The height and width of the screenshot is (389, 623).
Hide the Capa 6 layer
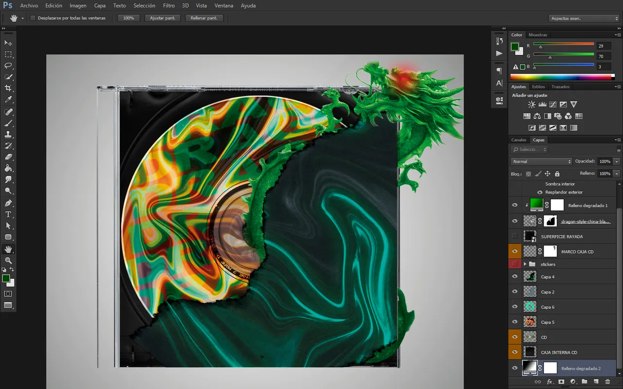click(x=514, y=307)
